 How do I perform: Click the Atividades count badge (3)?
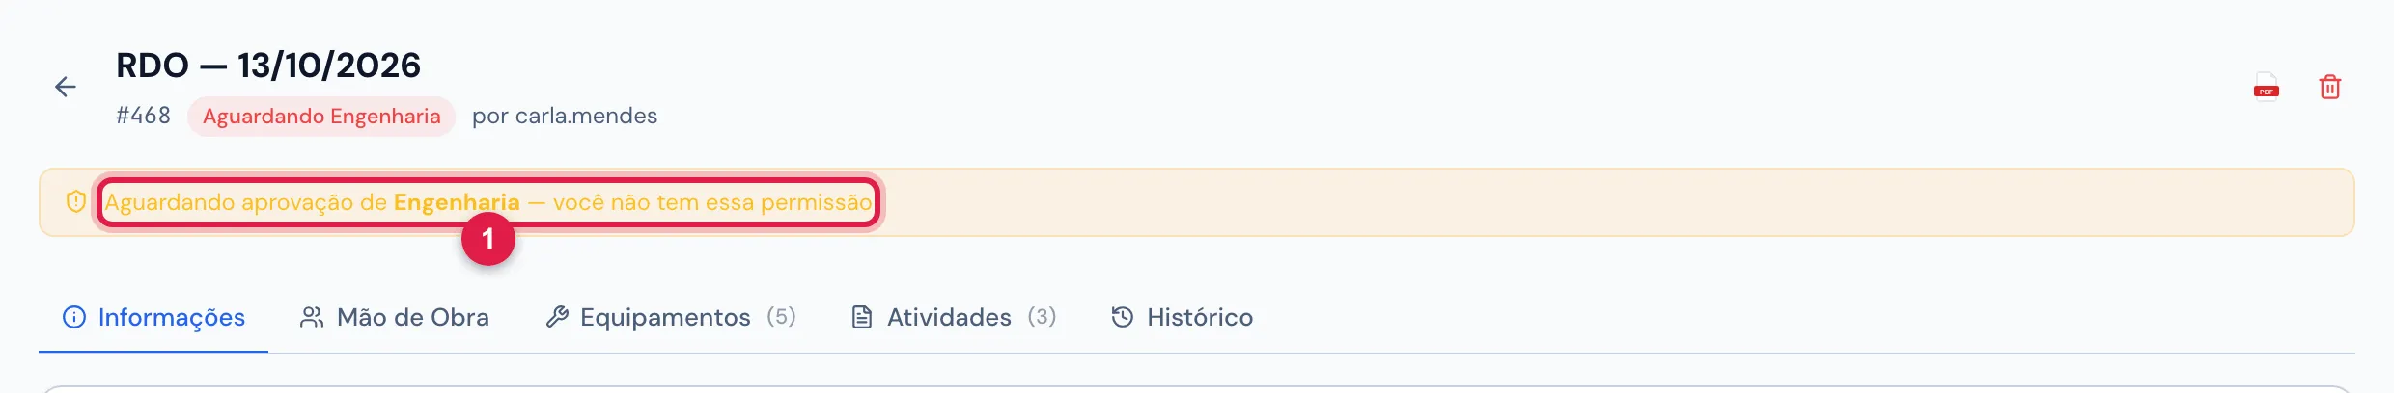1042,317
